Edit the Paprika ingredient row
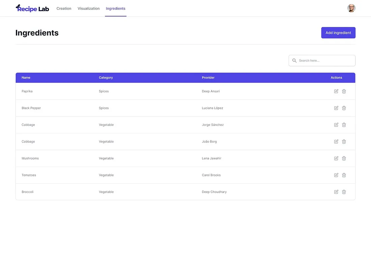The image size is (371, 264). [336, 91]
